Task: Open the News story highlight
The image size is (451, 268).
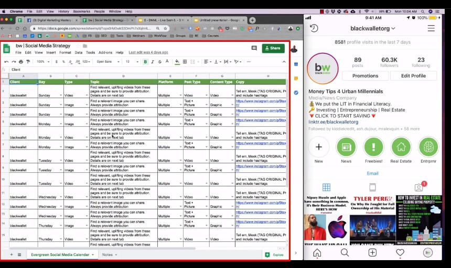Action: 346,147
